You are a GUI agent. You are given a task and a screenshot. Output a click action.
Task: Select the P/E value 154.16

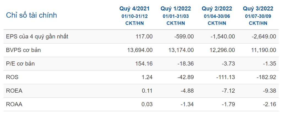145,64
